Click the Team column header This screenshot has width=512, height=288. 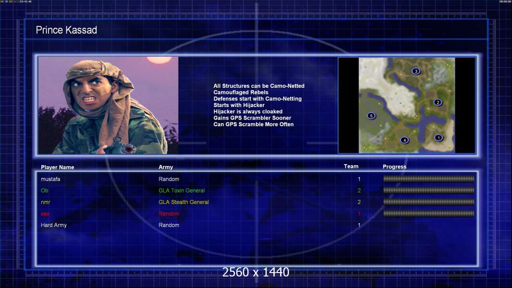351,167
